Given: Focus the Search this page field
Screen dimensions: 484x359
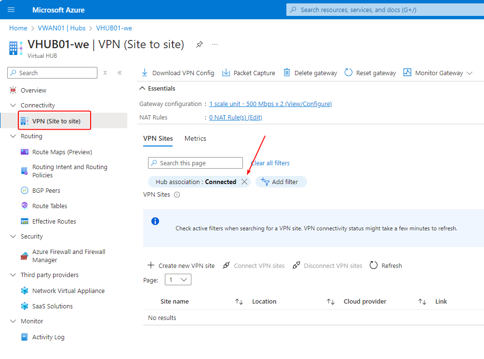Looking at the screenshot, I should [195, 163].
